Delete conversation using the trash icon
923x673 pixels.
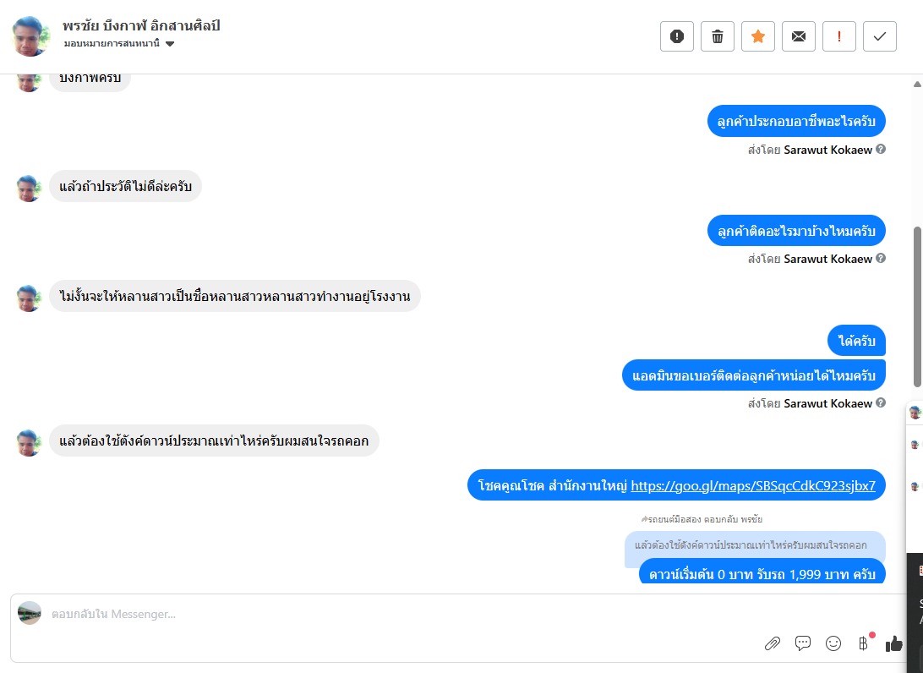[x=718, y=36]
